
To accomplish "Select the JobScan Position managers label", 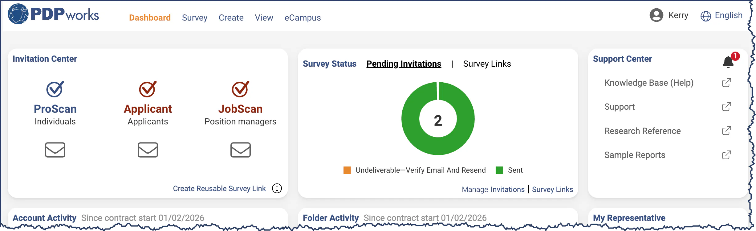I will pyautogui.click(x=241, y=115).
